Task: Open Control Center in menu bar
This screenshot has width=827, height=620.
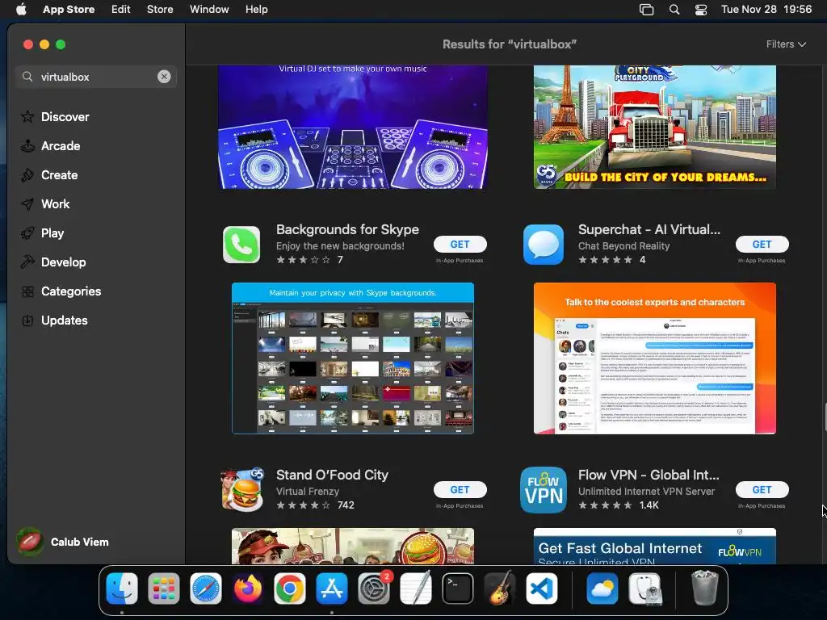Action: [x=701, y=10]
